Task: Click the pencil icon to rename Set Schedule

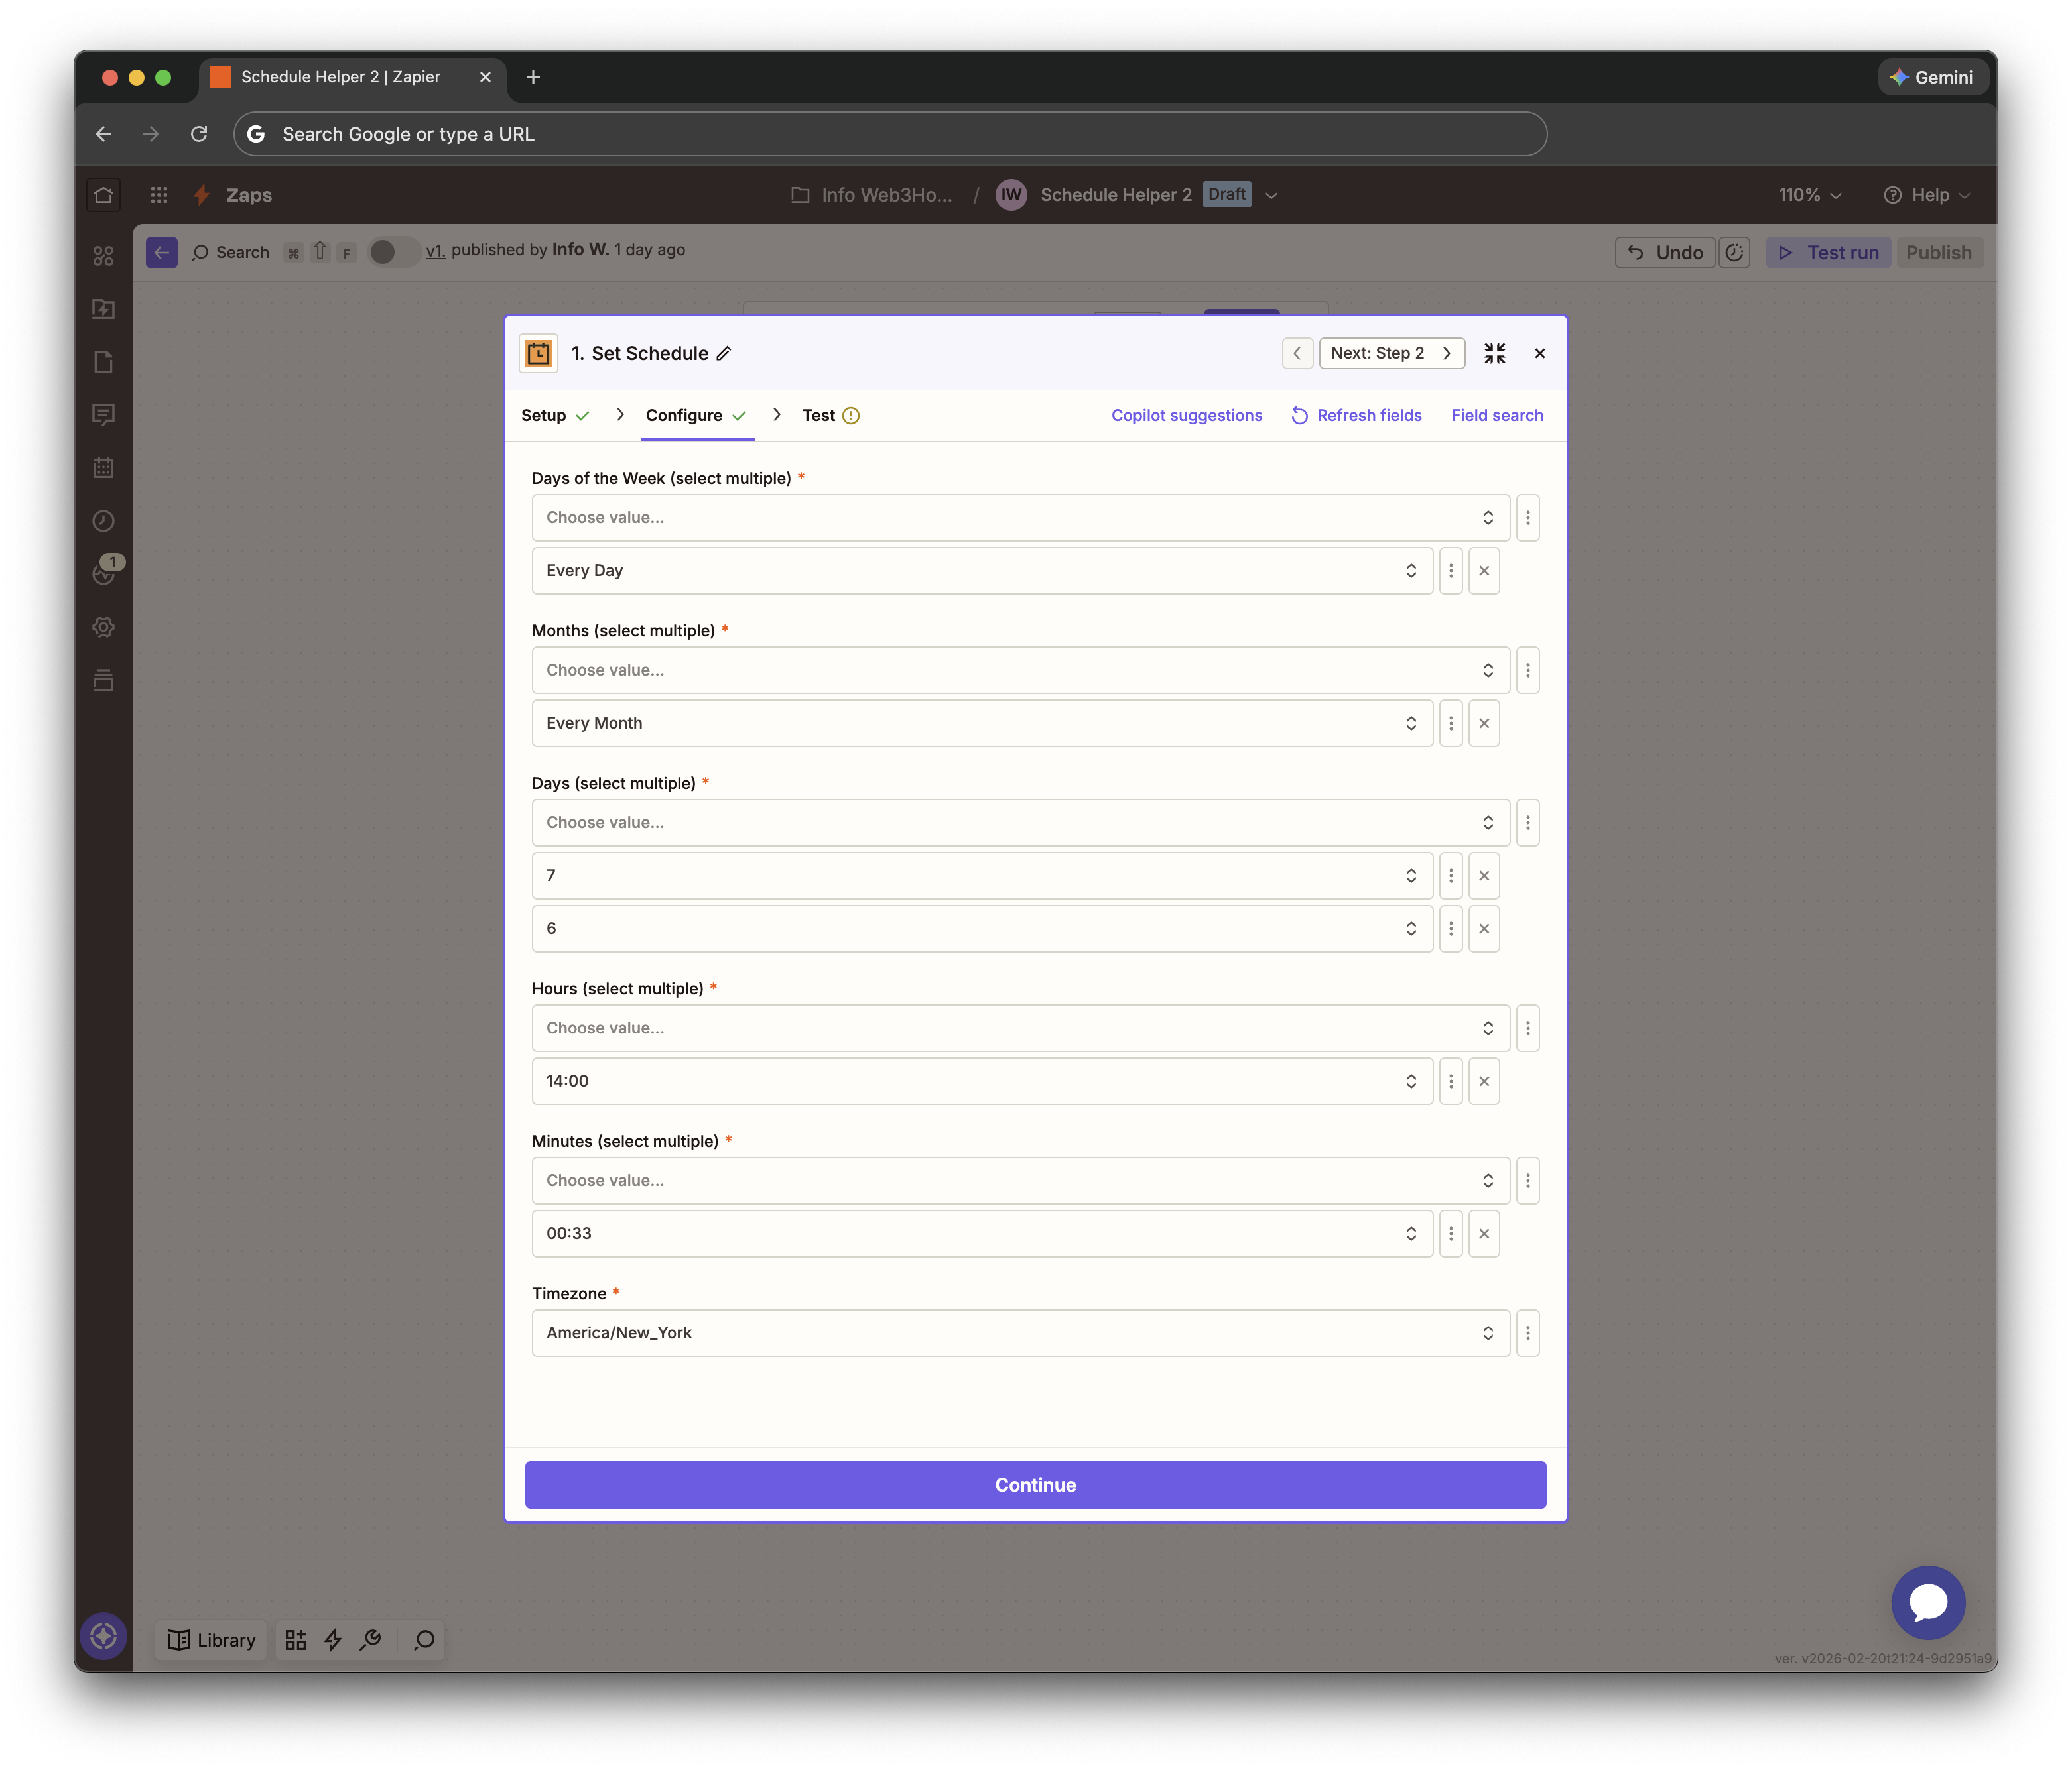Action: tap(724, 354)
